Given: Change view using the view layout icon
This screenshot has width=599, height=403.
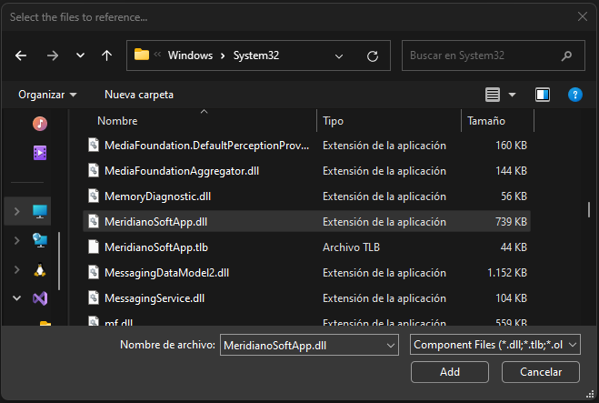Looking at the screenshot, I should tap(493, 95).
